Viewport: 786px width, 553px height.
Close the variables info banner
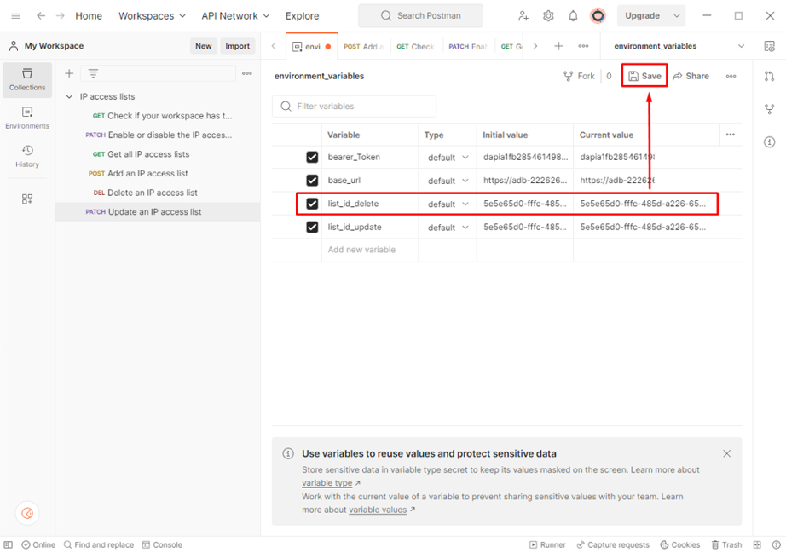(726, 454)
